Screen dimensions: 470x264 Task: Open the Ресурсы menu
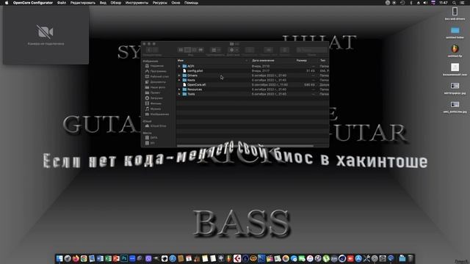[160, 3]
